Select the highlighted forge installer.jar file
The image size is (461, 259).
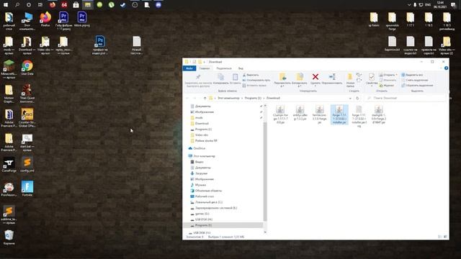[x=339, y=114]
